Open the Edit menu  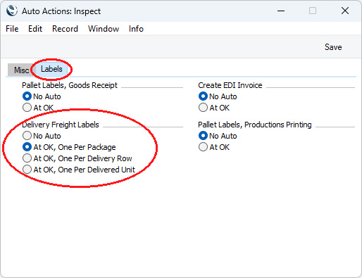pos(35,29)
